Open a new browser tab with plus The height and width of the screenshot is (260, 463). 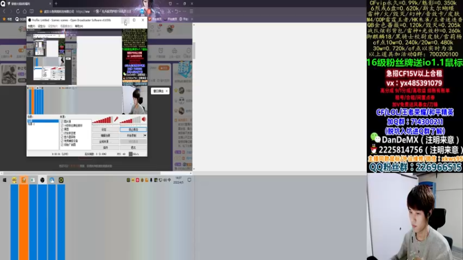(x=56, y=3)
